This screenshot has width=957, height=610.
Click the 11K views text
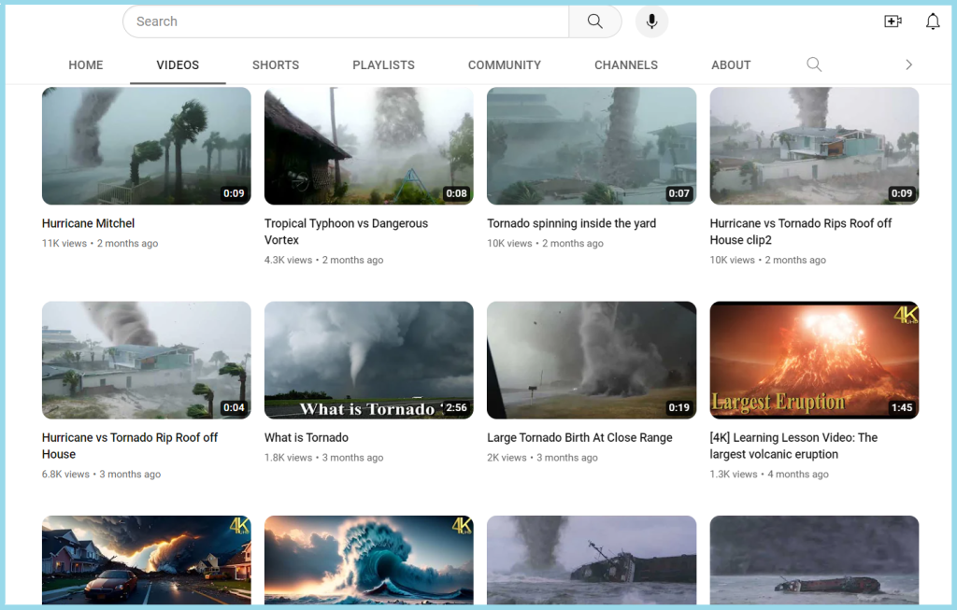click(x=64, y=244)
